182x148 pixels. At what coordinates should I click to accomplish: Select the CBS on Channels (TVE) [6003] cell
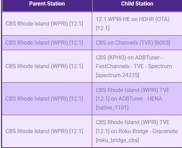137,43
